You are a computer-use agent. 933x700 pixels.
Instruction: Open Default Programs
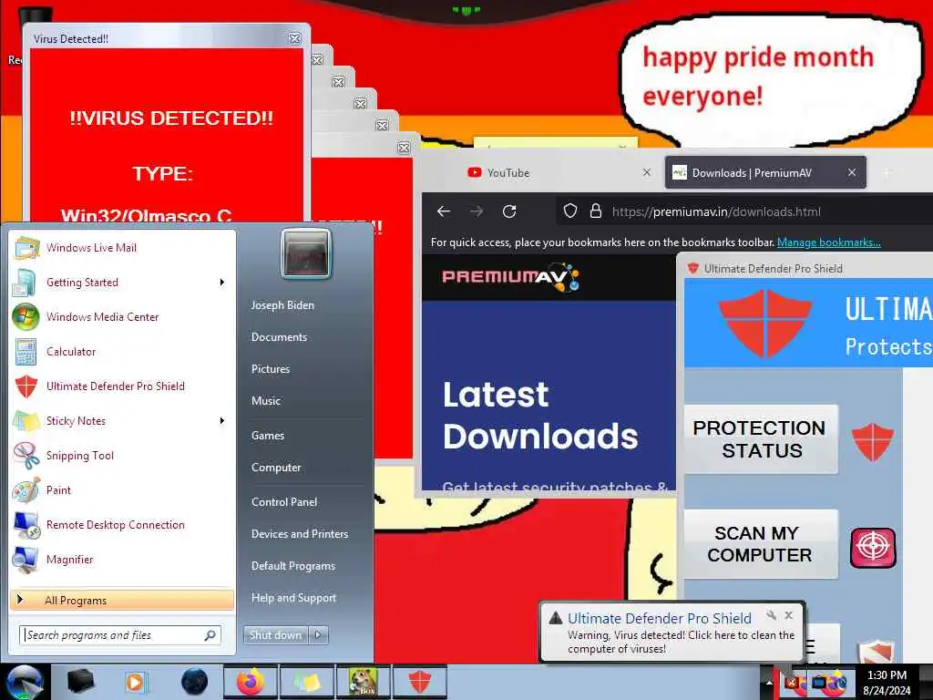click(x=293, y=566)
